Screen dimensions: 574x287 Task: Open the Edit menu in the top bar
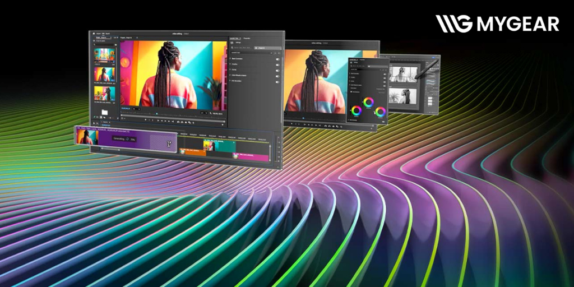[x=104, y=34]
